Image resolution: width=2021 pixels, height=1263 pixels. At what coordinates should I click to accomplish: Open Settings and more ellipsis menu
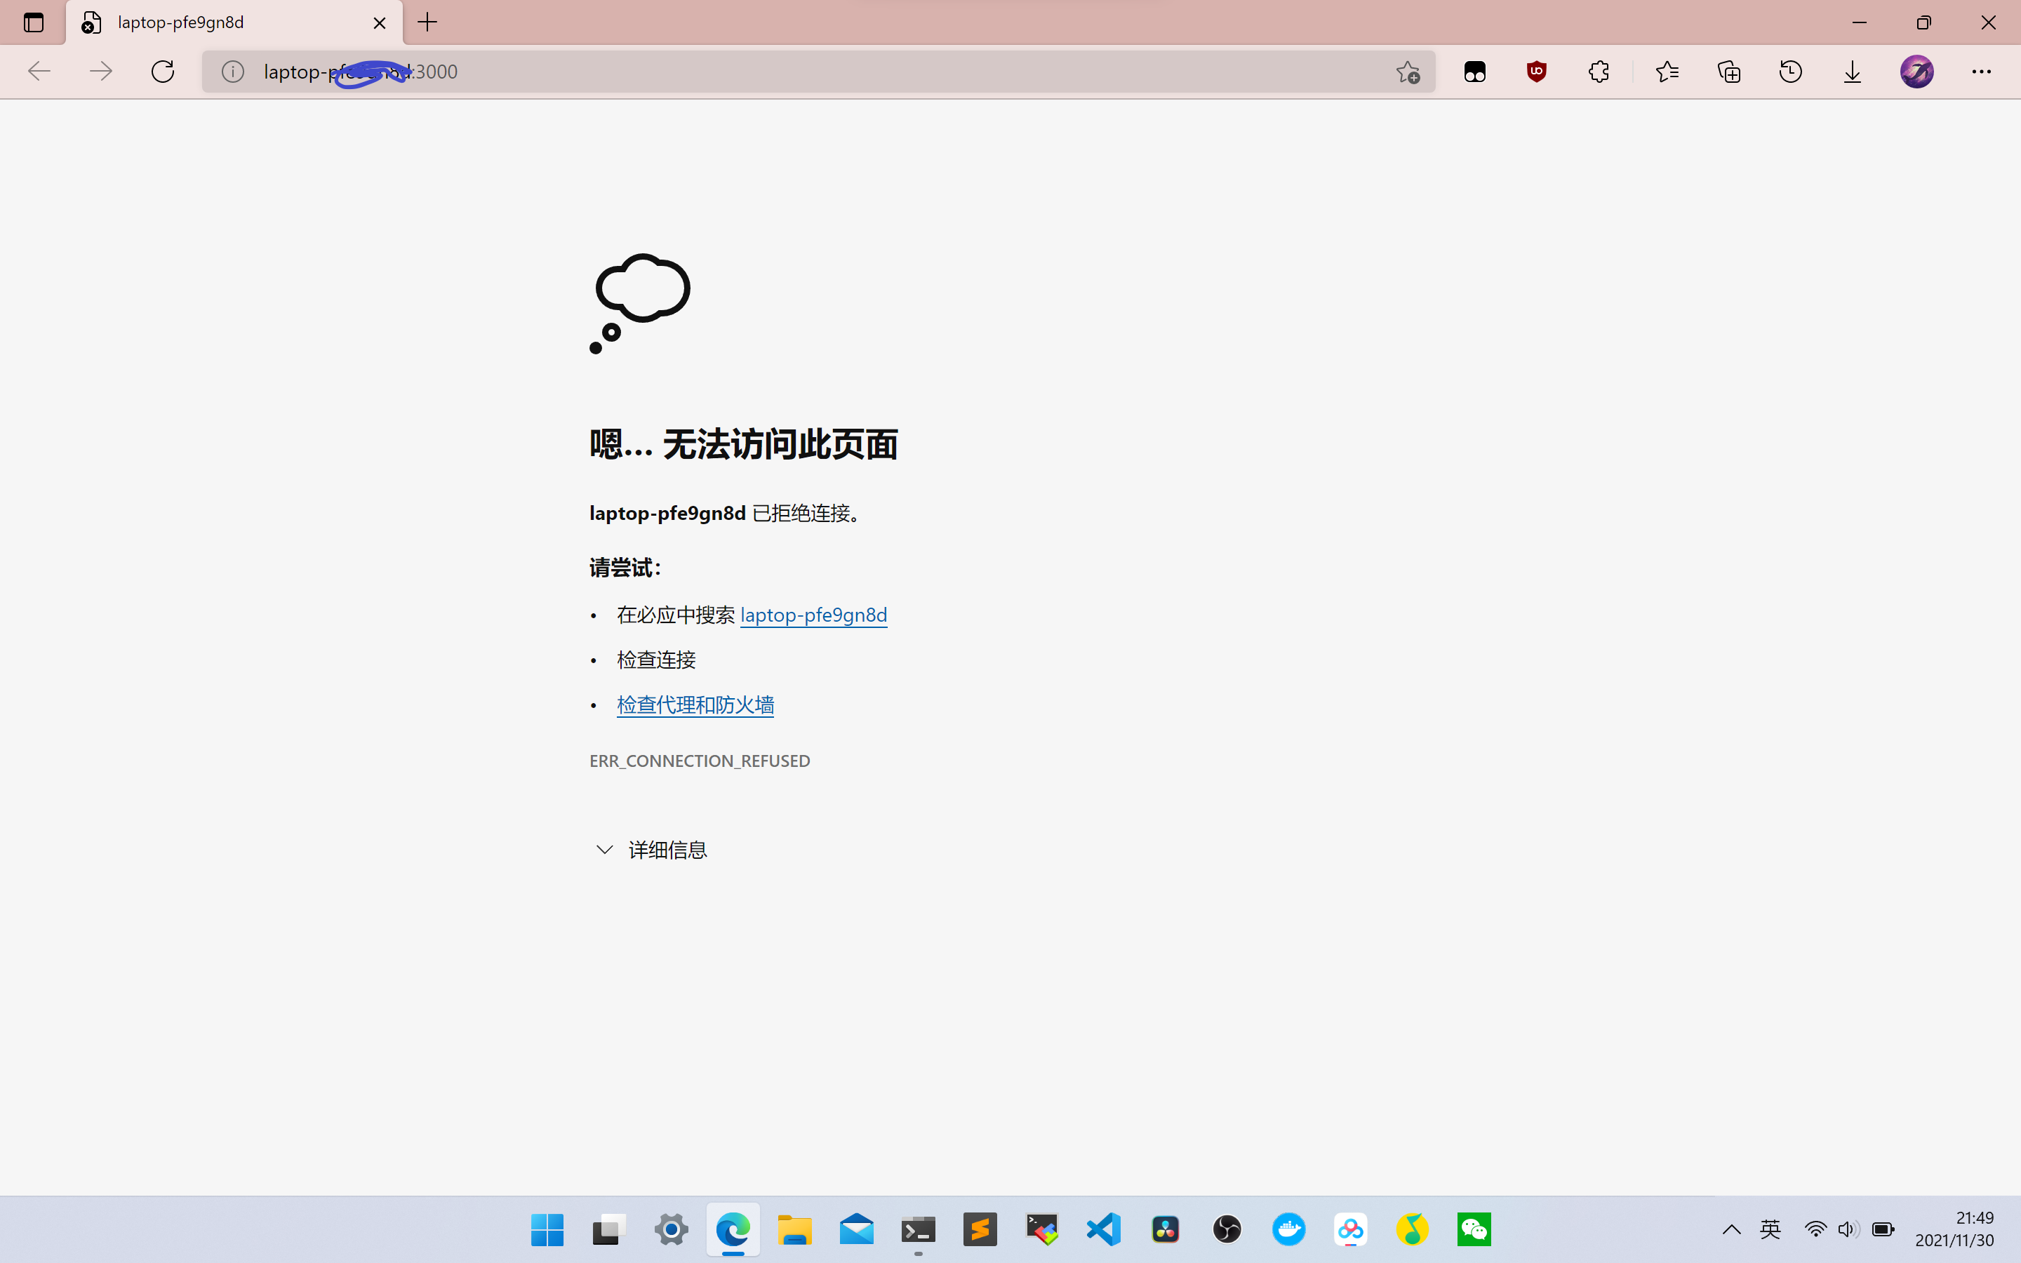tap(1981, 72)
